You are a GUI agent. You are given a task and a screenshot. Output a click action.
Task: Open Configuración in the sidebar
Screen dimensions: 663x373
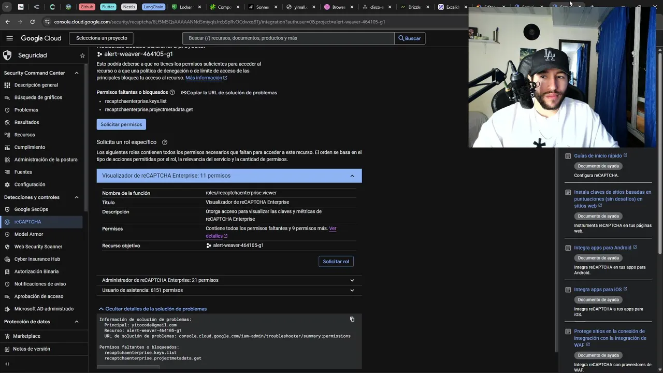(41, 184)
